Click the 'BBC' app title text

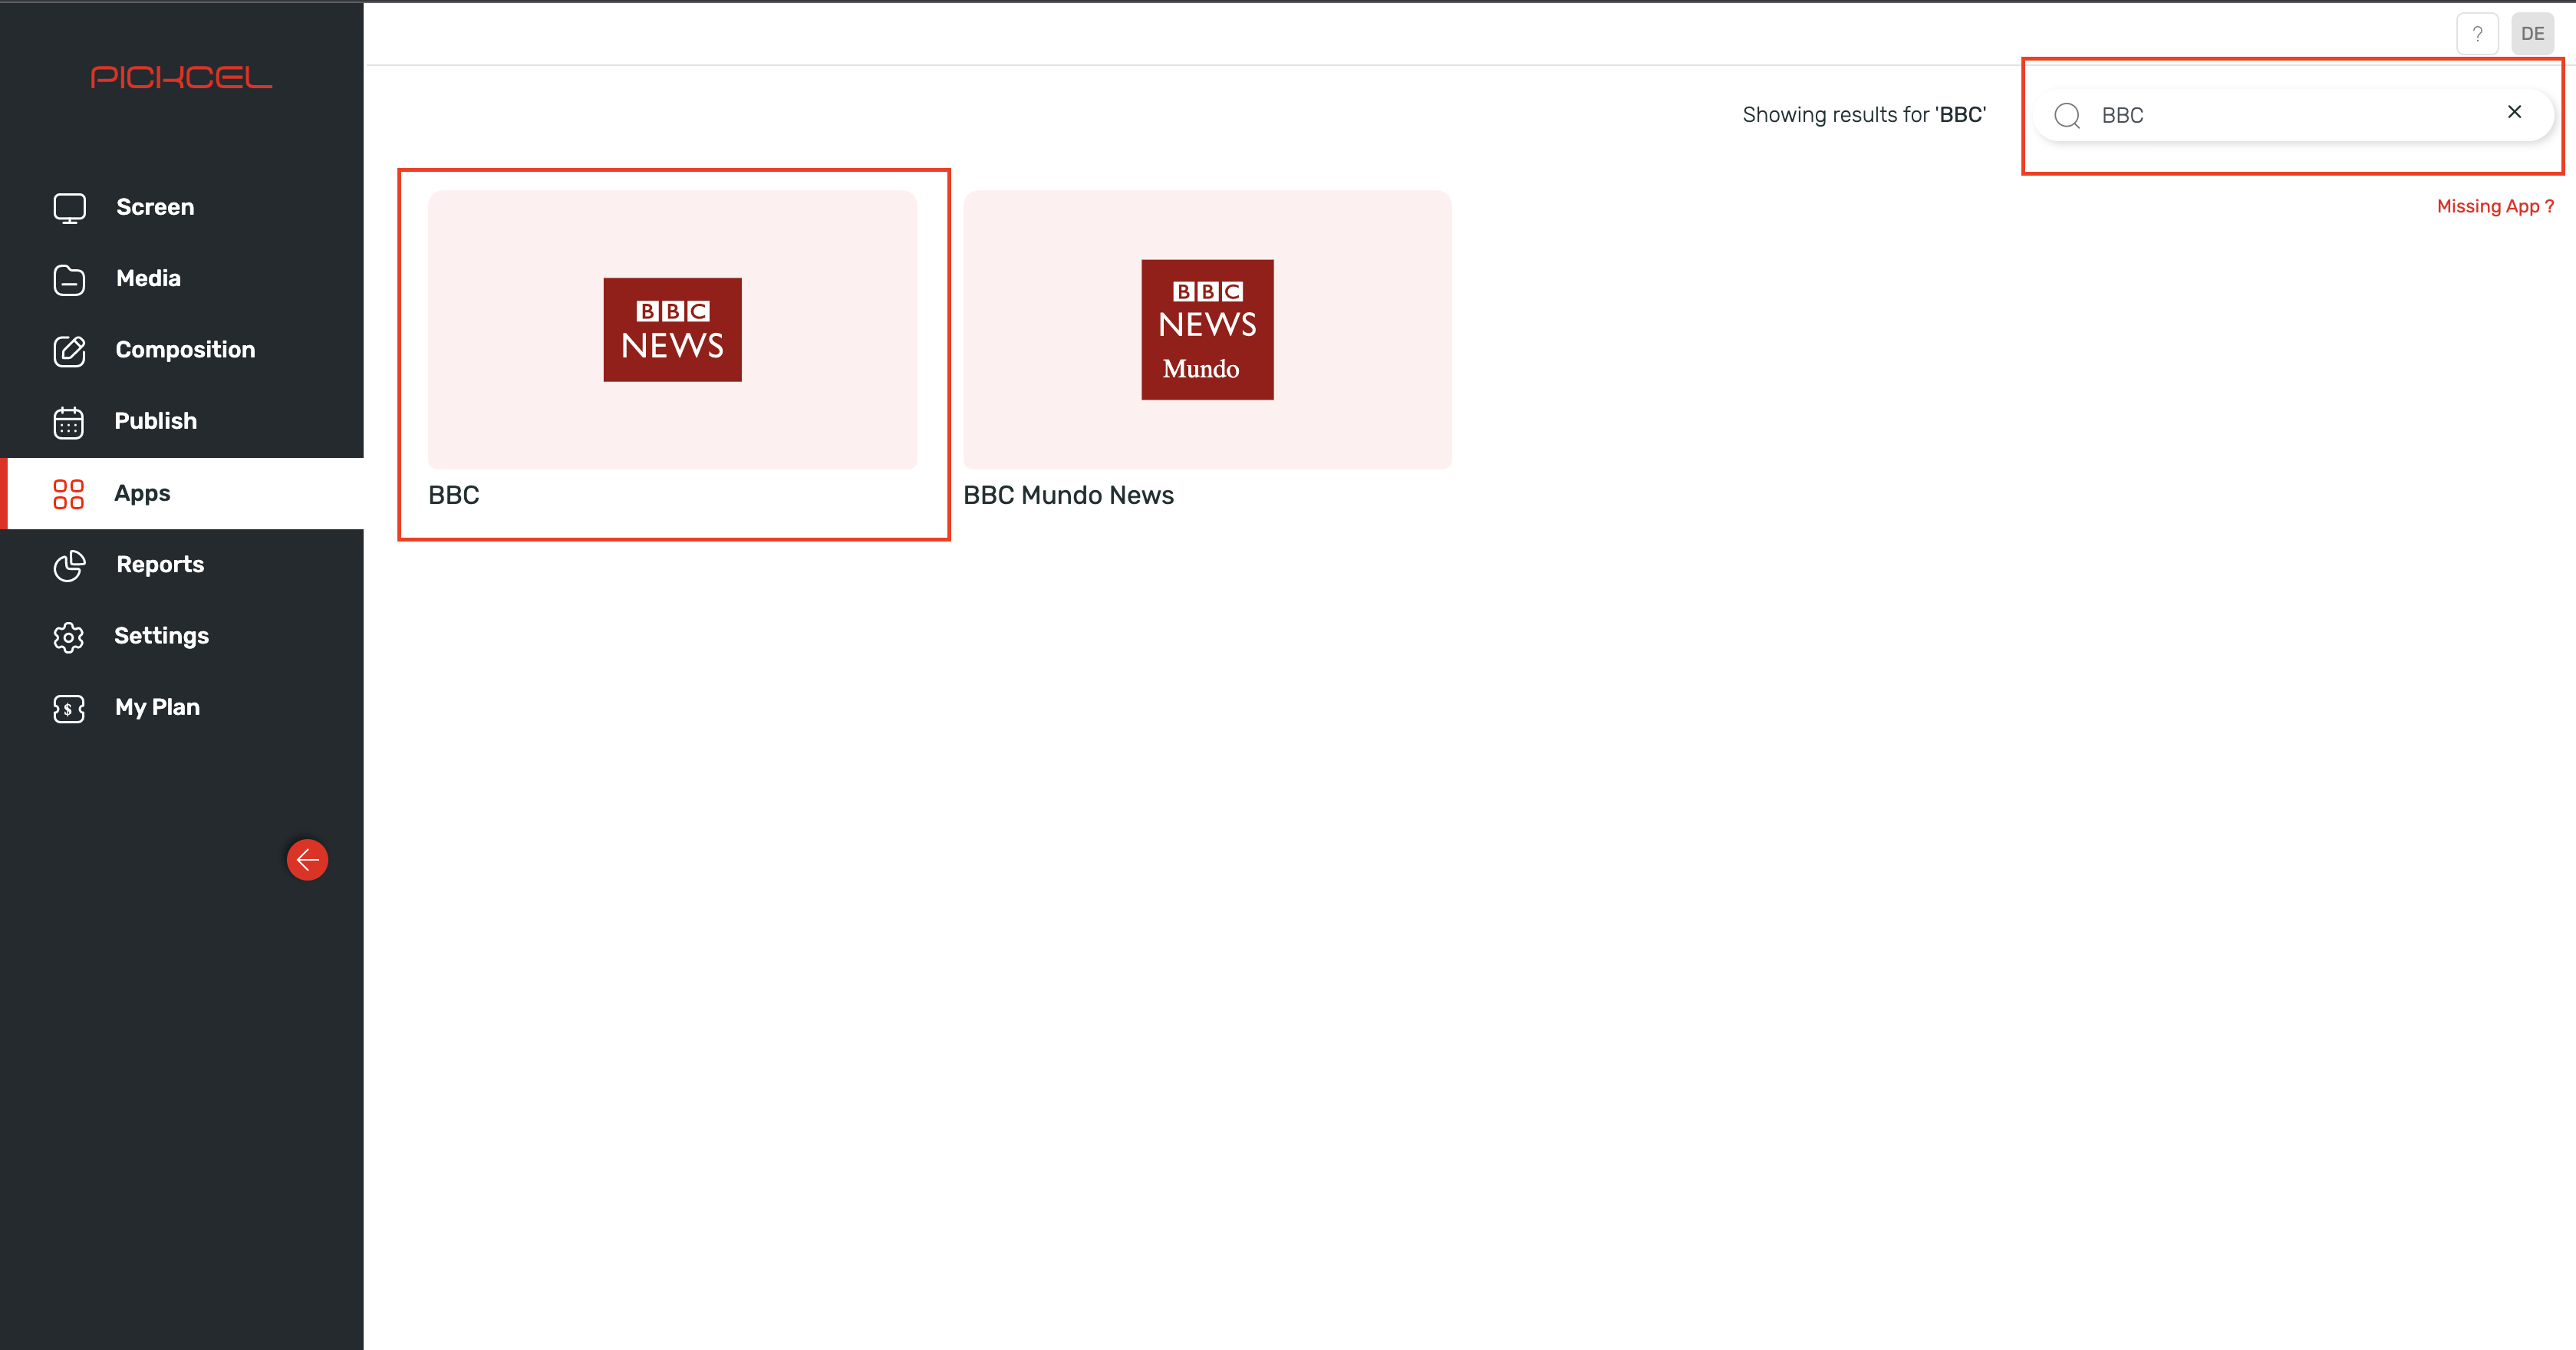click(x=454, y=495)
